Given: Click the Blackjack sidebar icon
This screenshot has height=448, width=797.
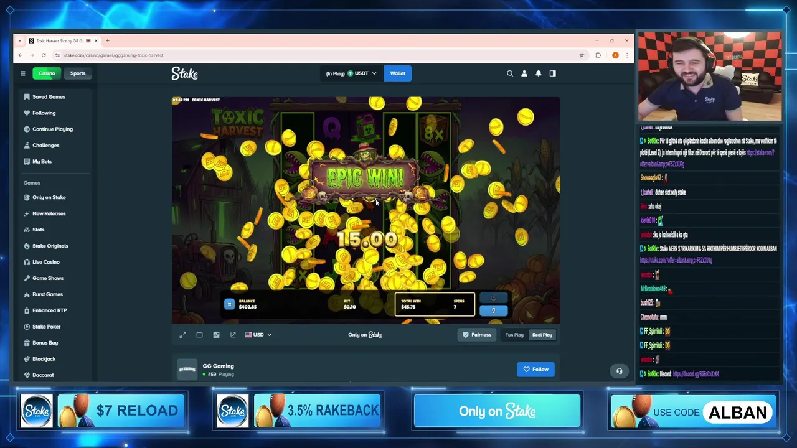Looking at the screenshot, I should (27, 359).
